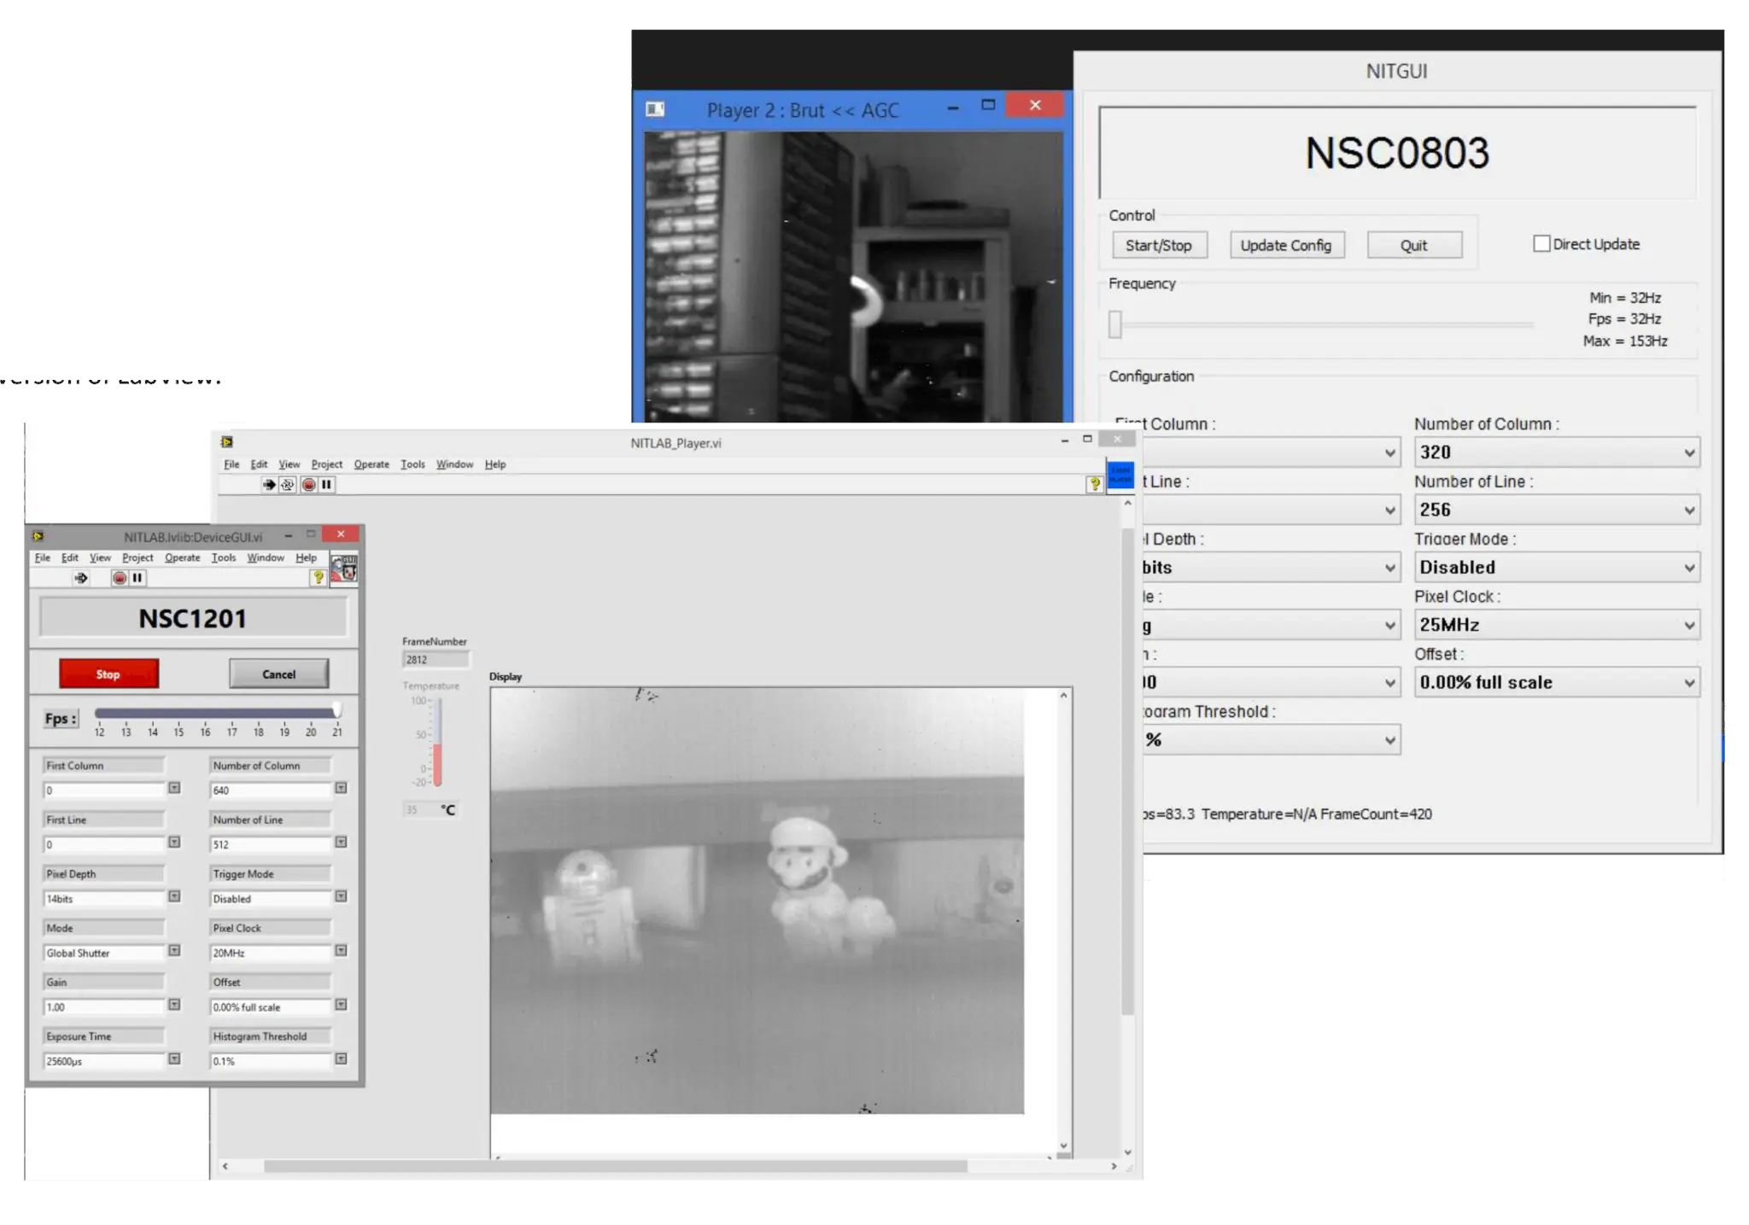This screenshot has height=1225, width=1749.
Task: Click Histogram Threshold field showing 0.1%
Action: 270,1061
